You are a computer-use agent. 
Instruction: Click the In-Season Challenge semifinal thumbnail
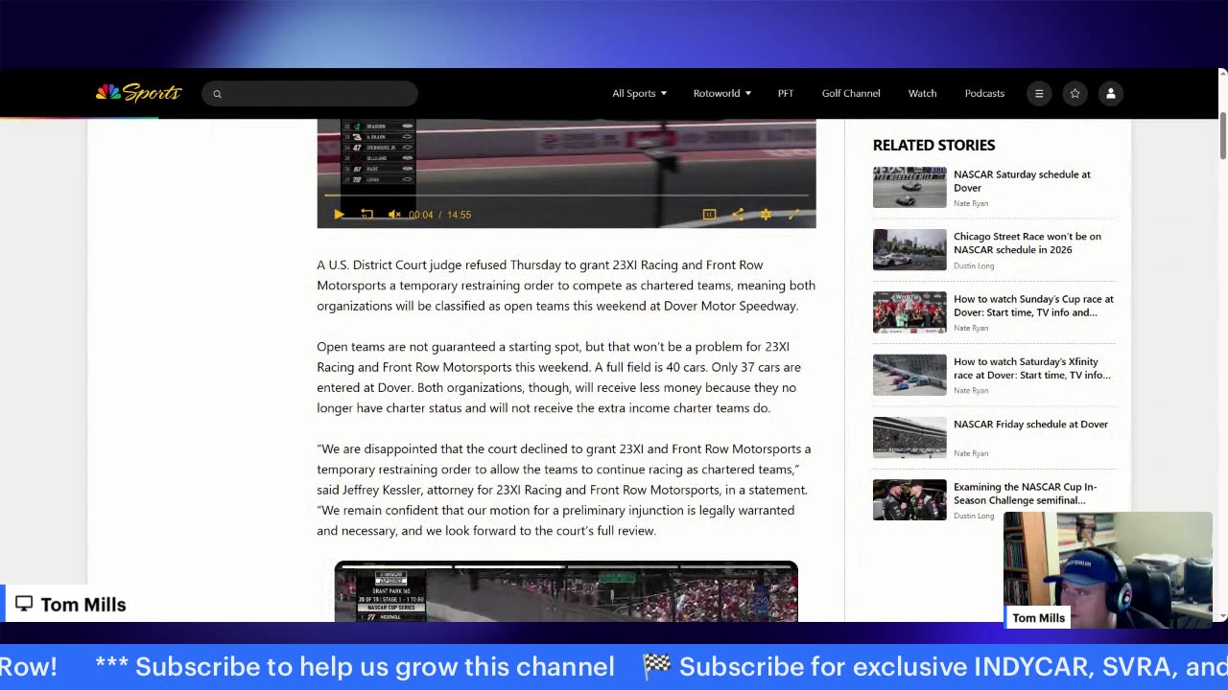coord(909,499)
